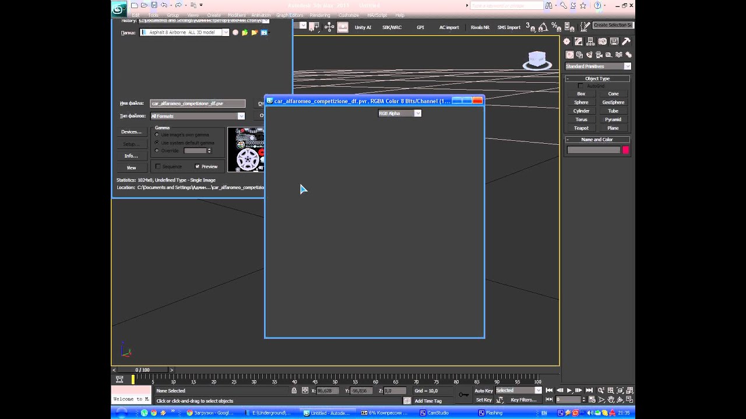Toggle the Auto Key mode
Image resolution: width=746 pixels, height=419 pixels.
tap(484, 390)
